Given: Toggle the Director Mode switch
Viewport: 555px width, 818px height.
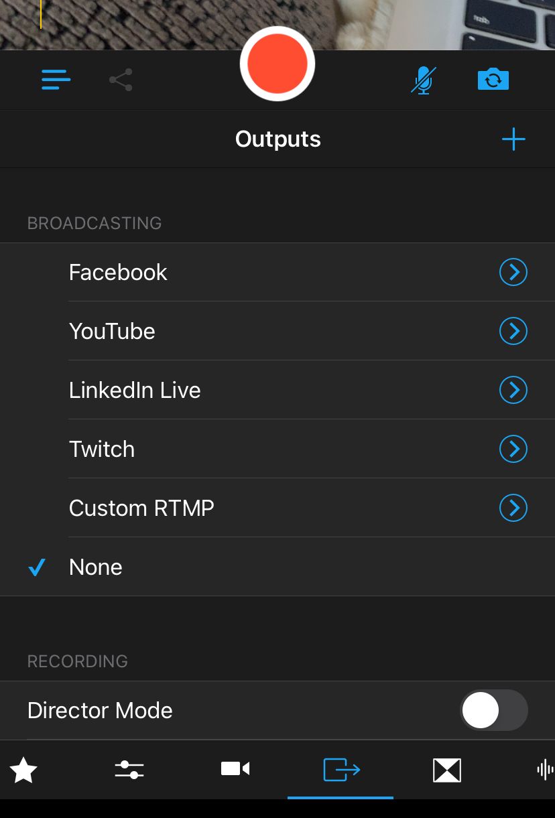Looking at the screenshot, I should (x=493, y=710).
